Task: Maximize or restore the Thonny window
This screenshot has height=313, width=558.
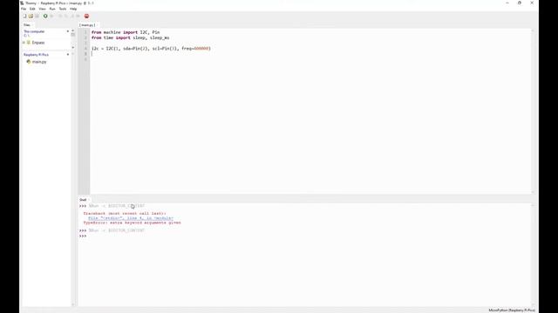Action: coord(520,3)
